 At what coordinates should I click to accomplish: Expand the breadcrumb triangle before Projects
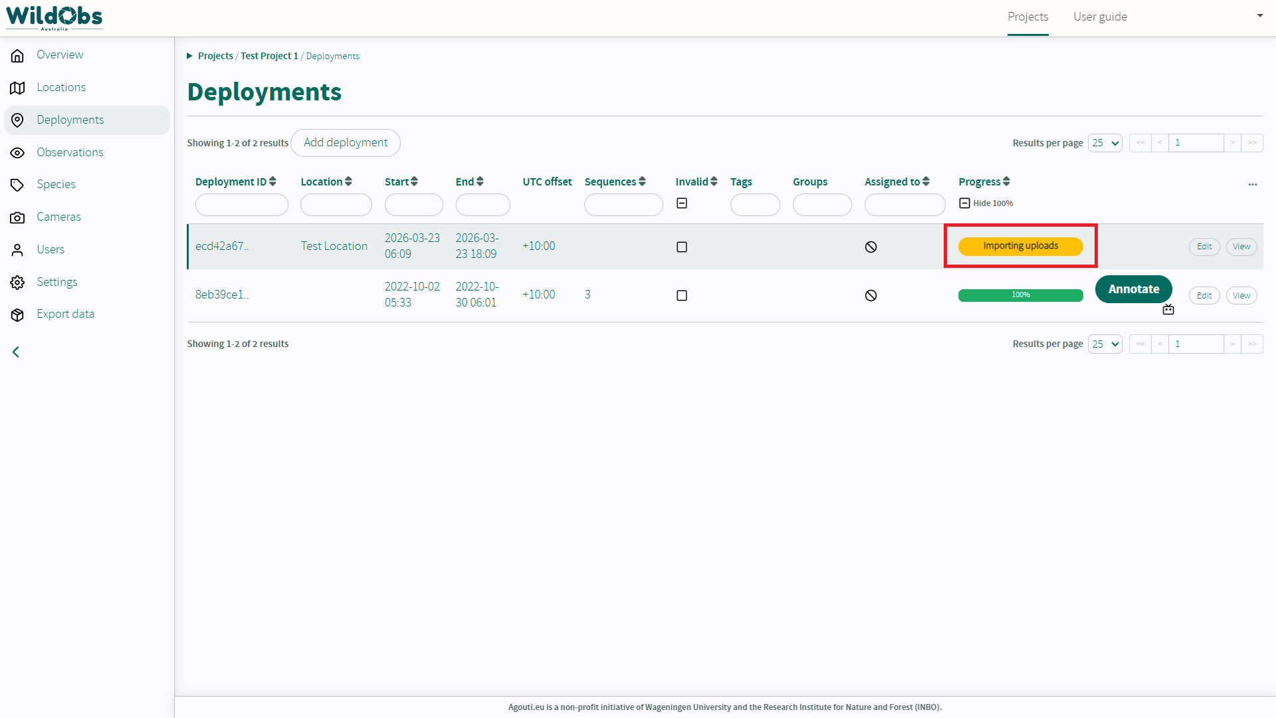(189, 56)
